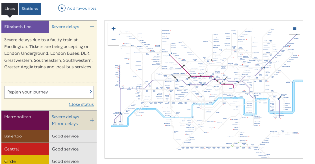Click the Close status link
Screen dimensions: 315x164
click(x=81, y=104)
